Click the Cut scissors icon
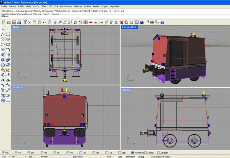 30,22
